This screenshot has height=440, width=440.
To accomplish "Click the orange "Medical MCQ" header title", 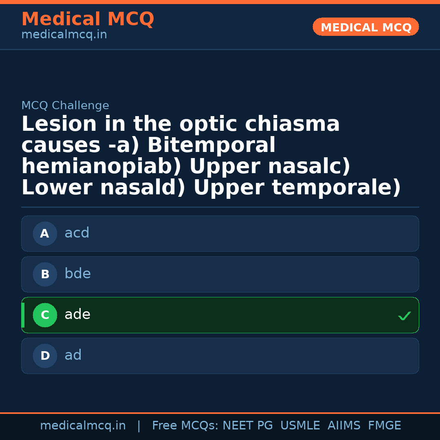I will point(88,19).
